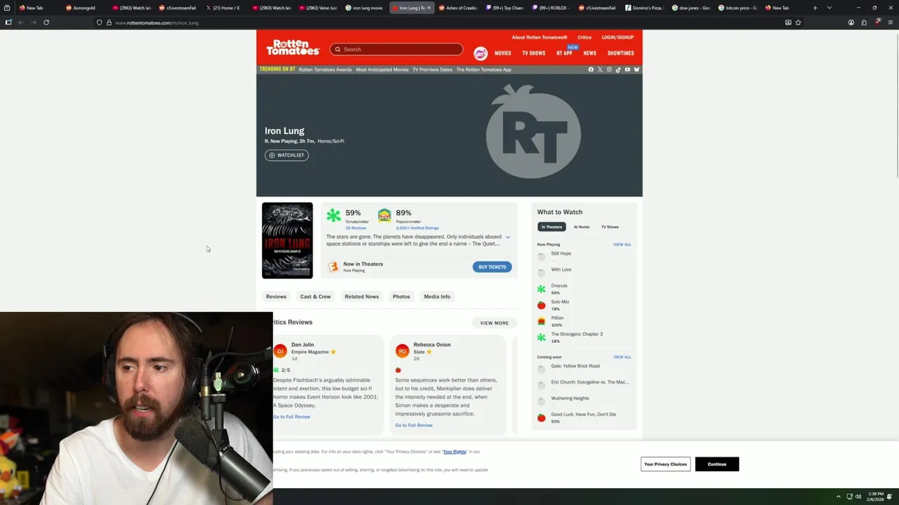Image resolution: width=899 pixels, height=505 pixels.
Task: Open the 2,500+ Verified Ratings link
Action: pos(417,228)
